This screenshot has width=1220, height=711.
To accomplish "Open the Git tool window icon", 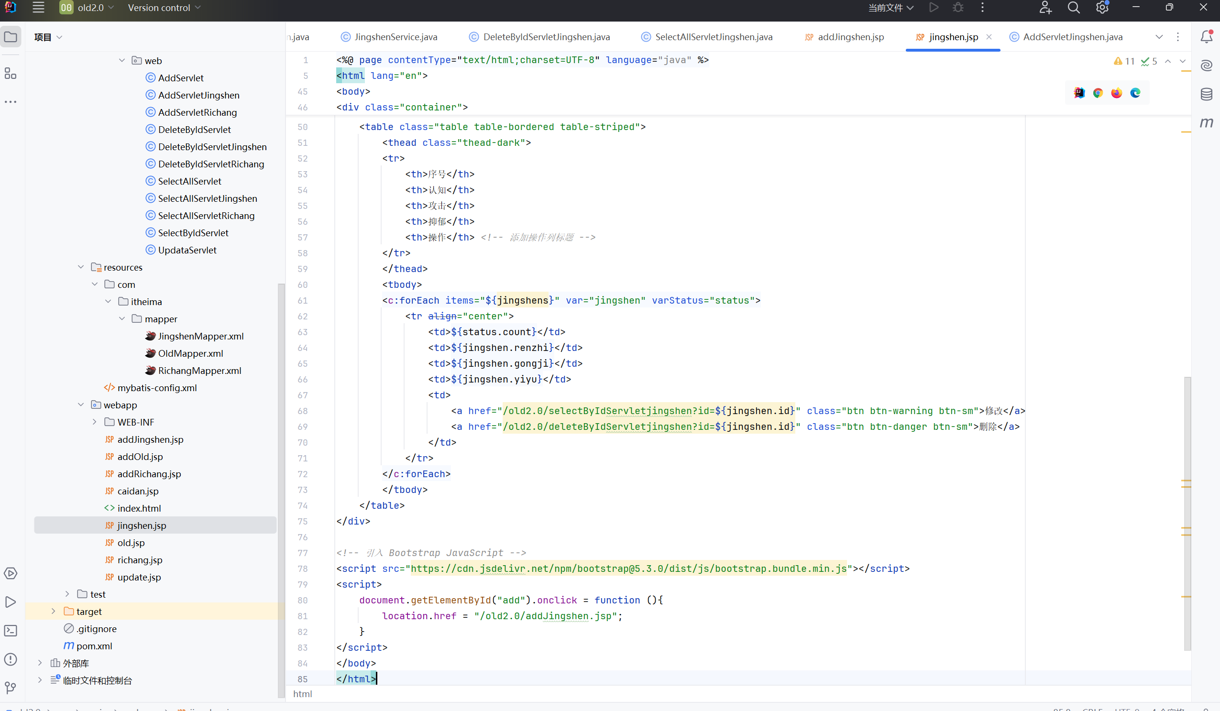I will 10,688.
